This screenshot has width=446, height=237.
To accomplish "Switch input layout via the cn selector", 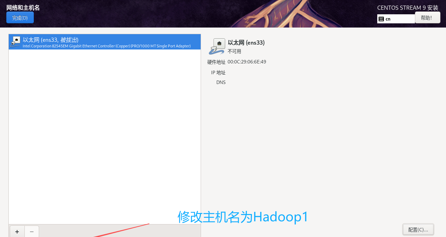I will pyautogui.click(x=396, y=19).
